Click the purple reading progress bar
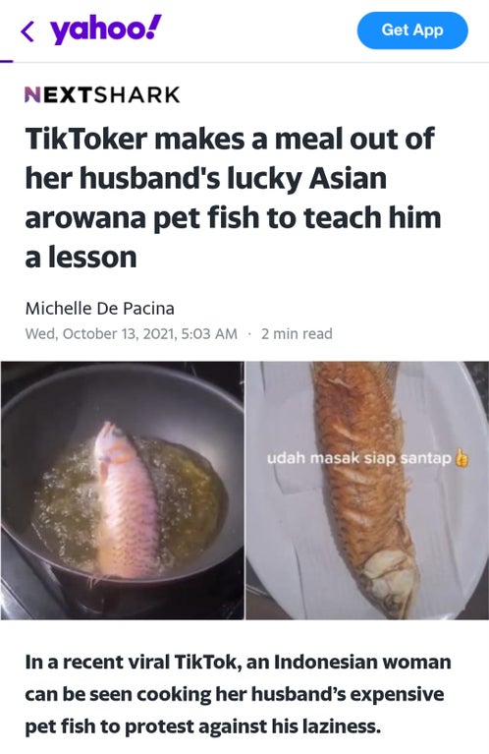The image size is (489, 754). tap(6, 61)
